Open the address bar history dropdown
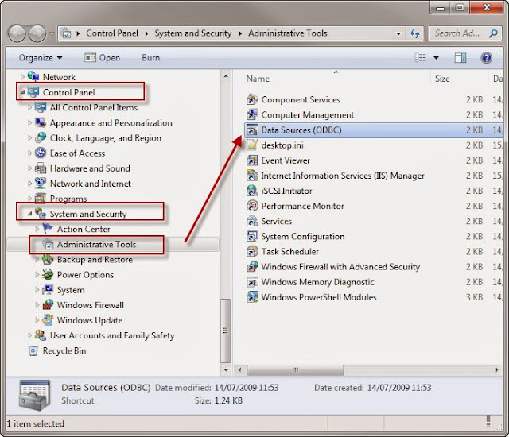This screenshot has width=509, height=437. click(x=398, y=33)
